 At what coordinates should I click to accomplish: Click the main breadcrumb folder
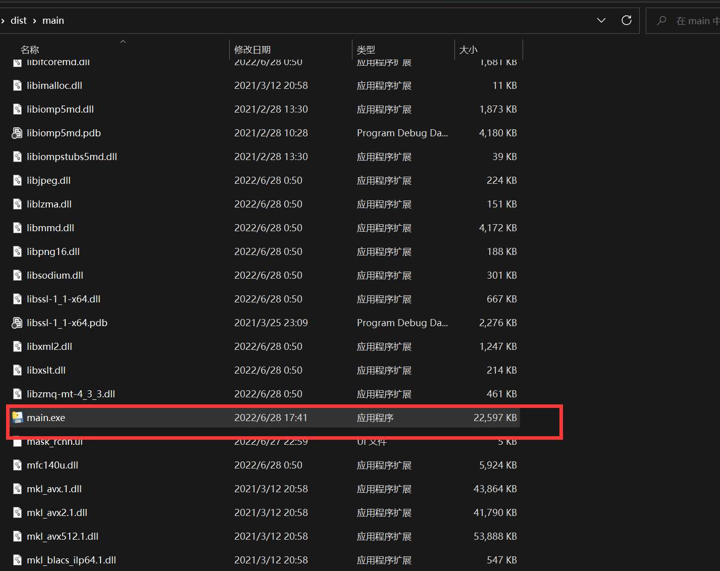53,20
